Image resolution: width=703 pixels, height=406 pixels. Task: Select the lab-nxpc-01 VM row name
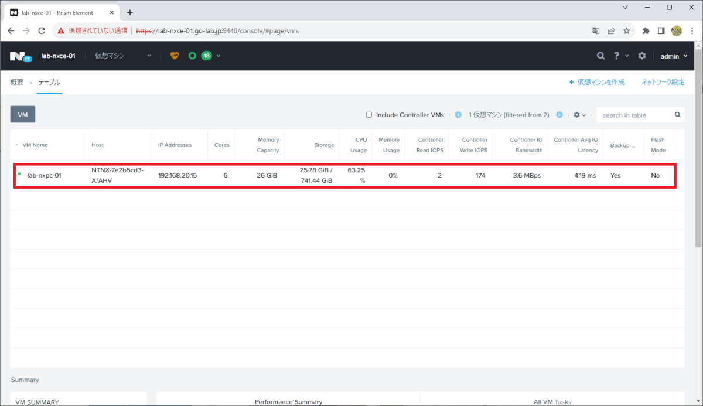coord(45,175)
